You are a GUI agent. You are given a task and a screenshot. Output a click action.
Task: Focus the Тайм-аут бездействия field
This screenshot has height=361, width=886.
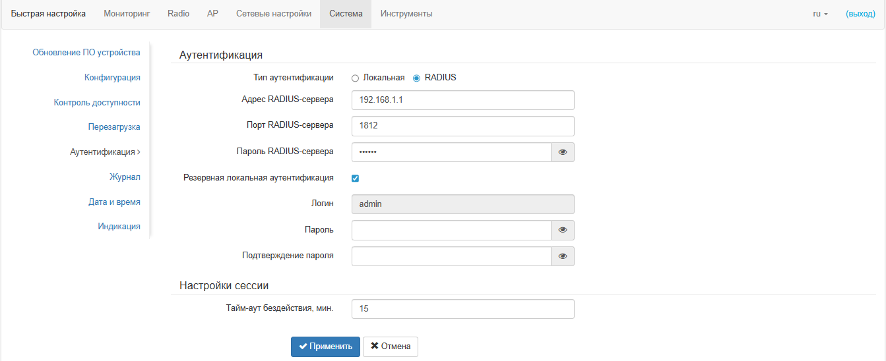pyautogui.click(x=462, y=309)
